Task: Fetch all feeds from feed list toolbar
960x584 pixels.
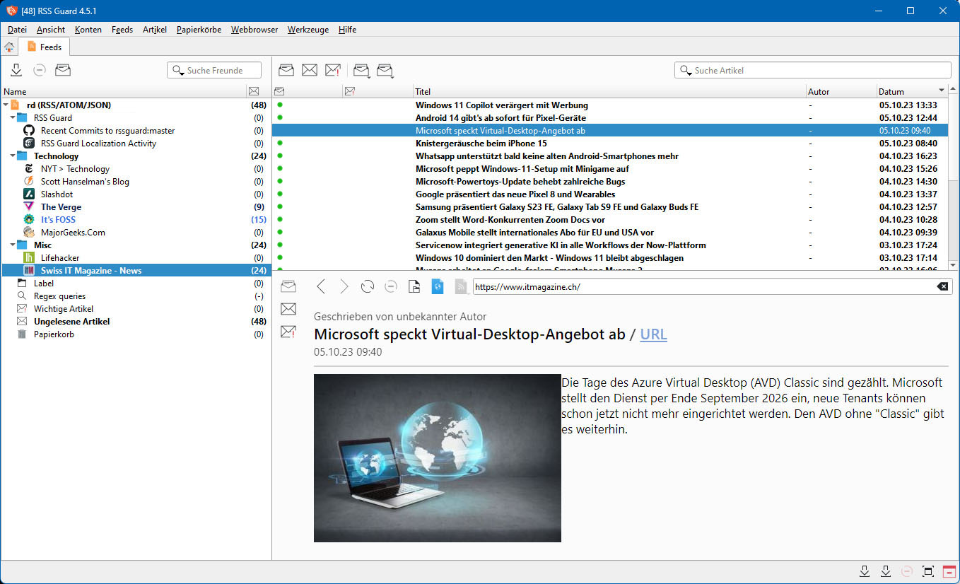Action: 16,70
